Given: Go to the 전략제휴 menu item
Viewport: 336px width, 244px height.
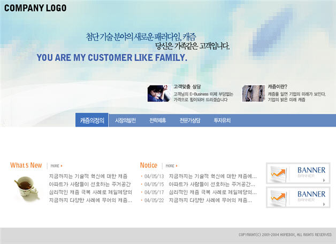Looking at the screenshot, I should point(157,121).
